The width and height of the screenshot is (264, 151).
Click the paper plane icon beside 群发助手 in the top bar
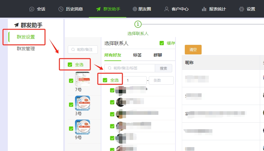tap(98, 9)
